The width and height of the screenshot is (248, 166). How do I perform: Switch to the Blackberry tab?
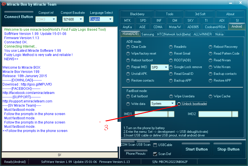coord(137,14)
